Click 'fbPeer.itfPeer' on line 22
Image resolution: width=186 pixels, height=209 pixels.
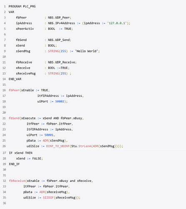click(x=59, y=124)
